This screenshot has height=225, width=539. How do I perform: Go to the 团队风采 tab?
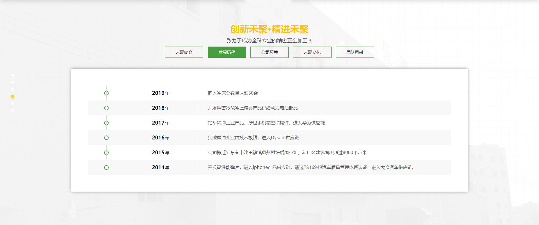(355, 52)
